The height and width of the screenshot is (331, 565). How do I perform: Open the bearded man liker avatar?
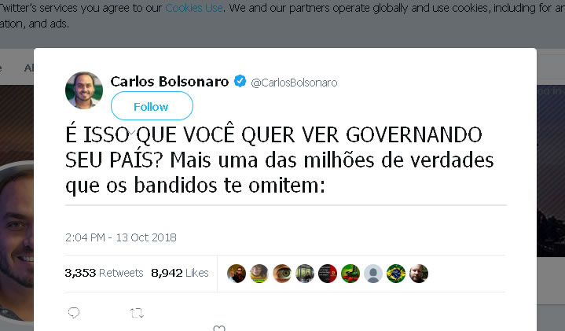tap(419, 274)
